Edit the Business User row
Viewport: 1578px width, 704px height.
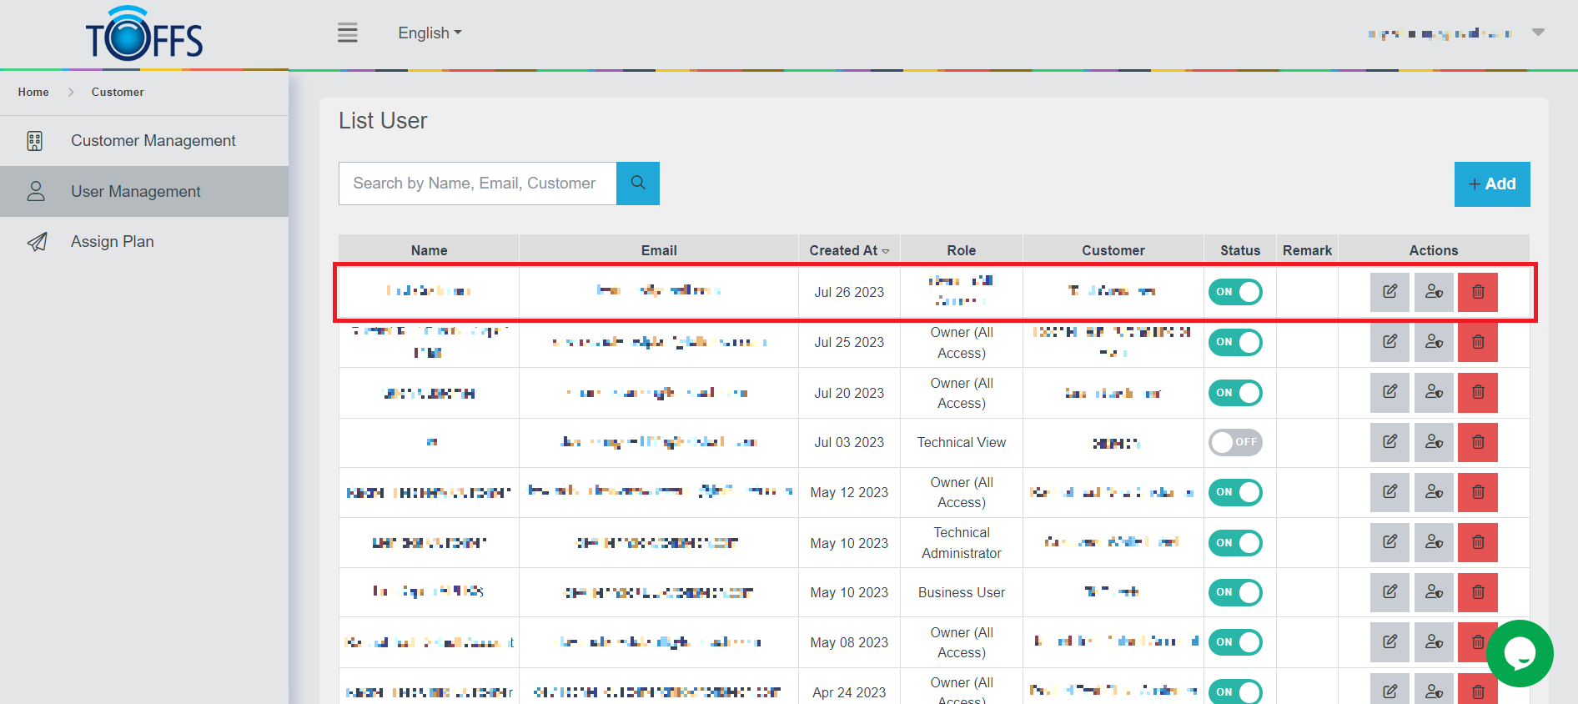pos(1390,592)
